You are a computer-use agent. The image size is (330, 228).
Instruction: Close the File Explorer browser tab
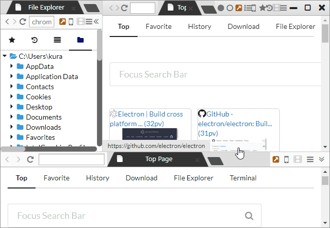click(x=74, y=9)
